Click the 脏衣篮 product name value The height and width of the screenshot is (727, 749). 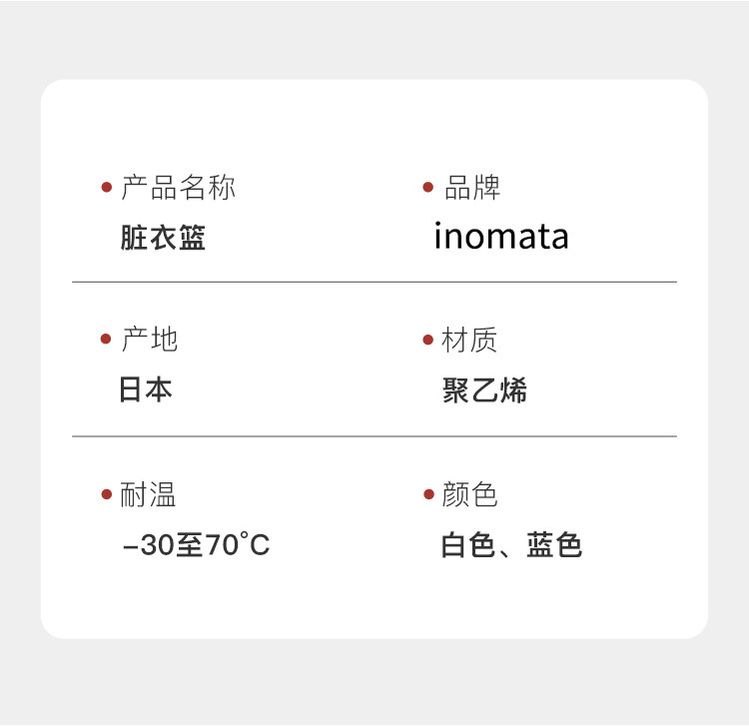point(163,238)
